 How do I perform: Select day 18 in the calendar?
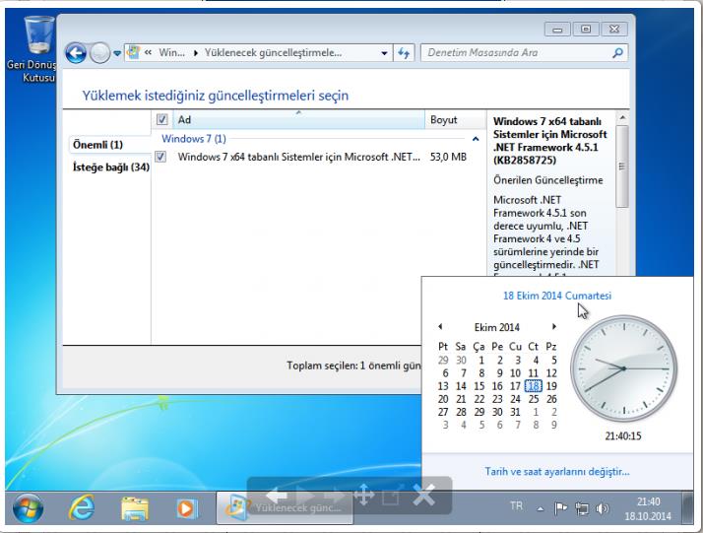click(533, 386)
